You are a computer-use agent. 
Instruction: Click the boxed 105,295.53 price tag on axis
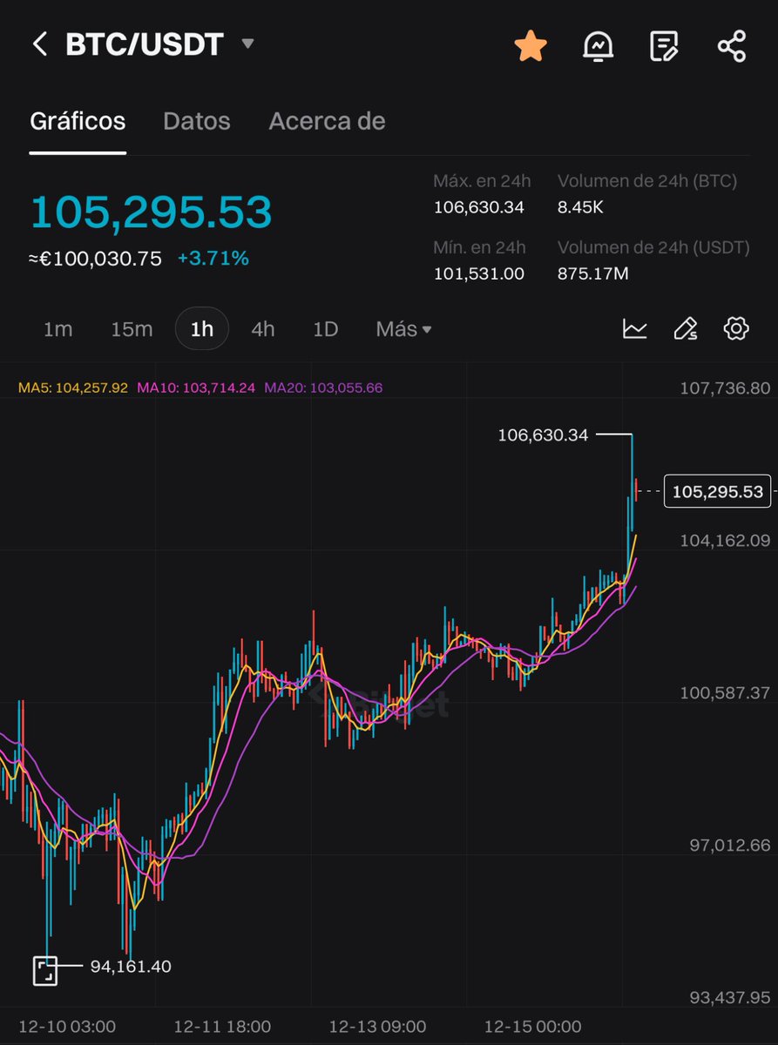point(718,491)
